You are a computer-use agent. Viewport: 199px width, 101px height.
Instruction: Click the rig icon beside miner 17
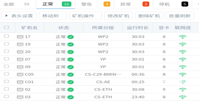(x=20, y=37)
